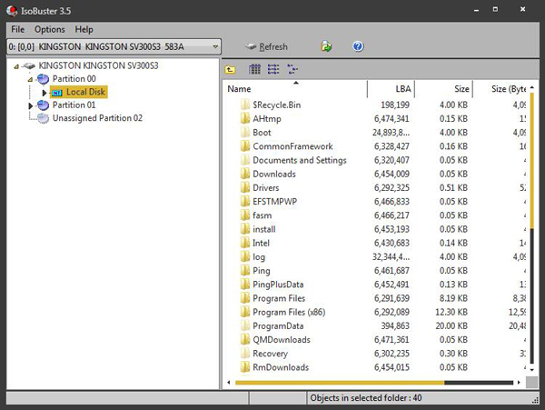Open the Help menu
545x410 pixels.
(84, 30)
